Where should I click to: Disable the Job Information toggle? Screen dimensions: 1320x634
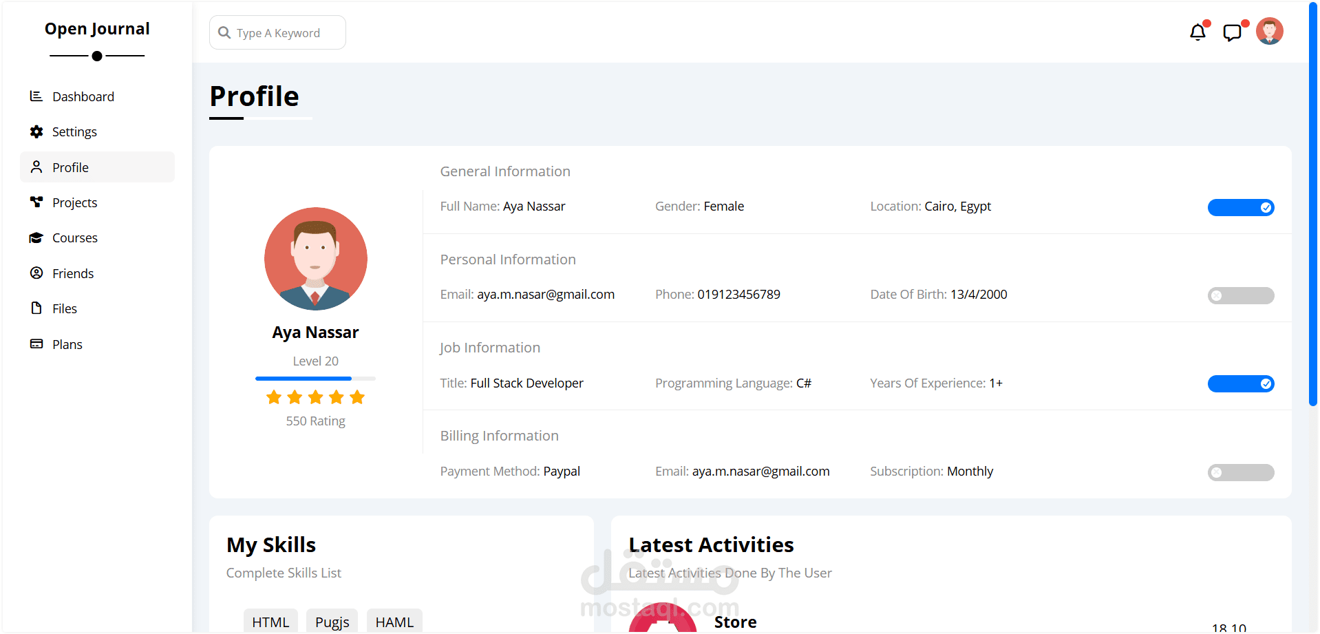(x=1241, y=383)
